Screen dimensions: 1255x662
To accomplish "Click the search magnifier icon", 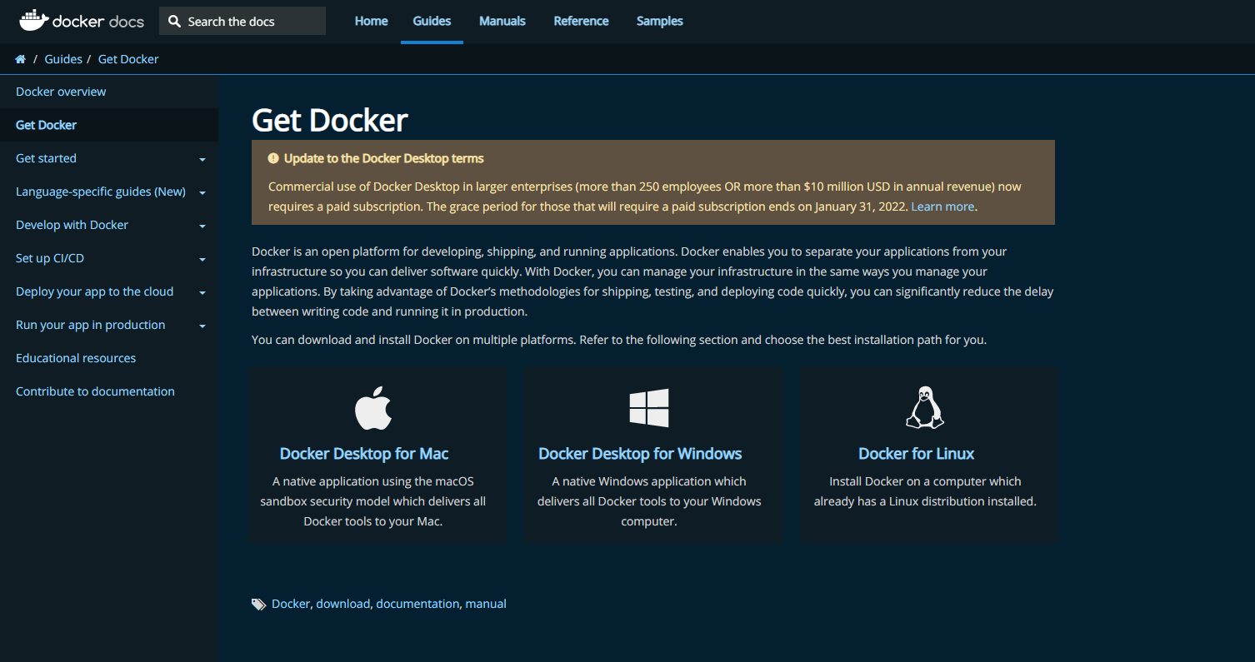I will 174,22.
